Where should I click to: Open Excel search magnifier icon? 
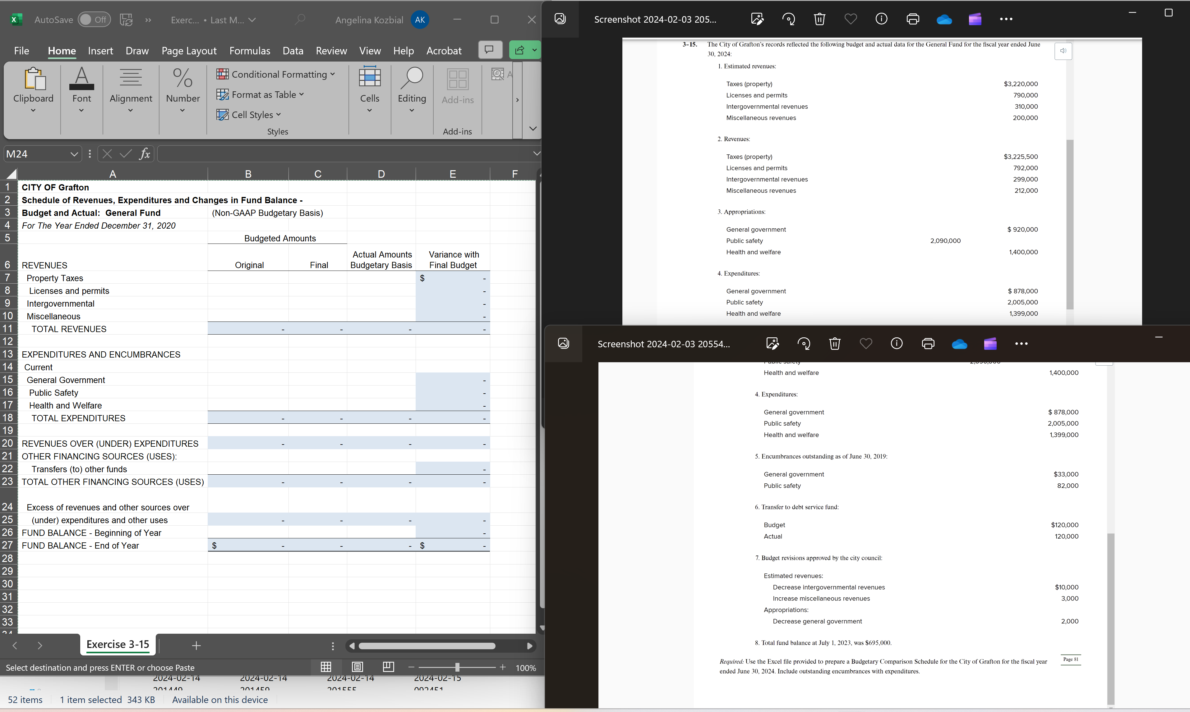click(300, 20)
